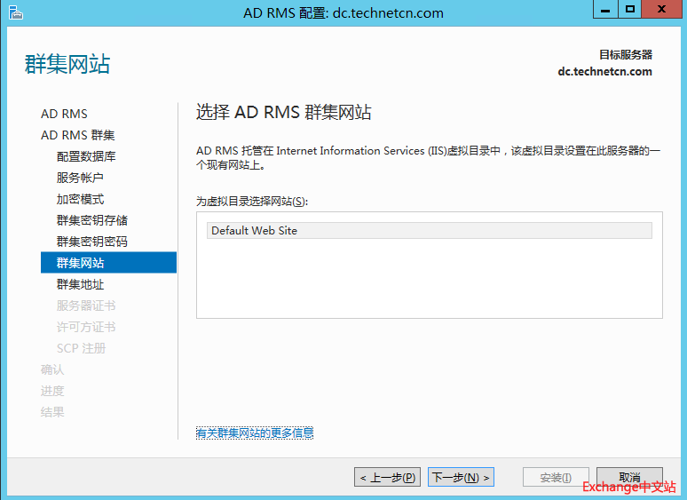
Task: Navigate to 群集密钥存储 step
Action: click(x=92, y=220)
